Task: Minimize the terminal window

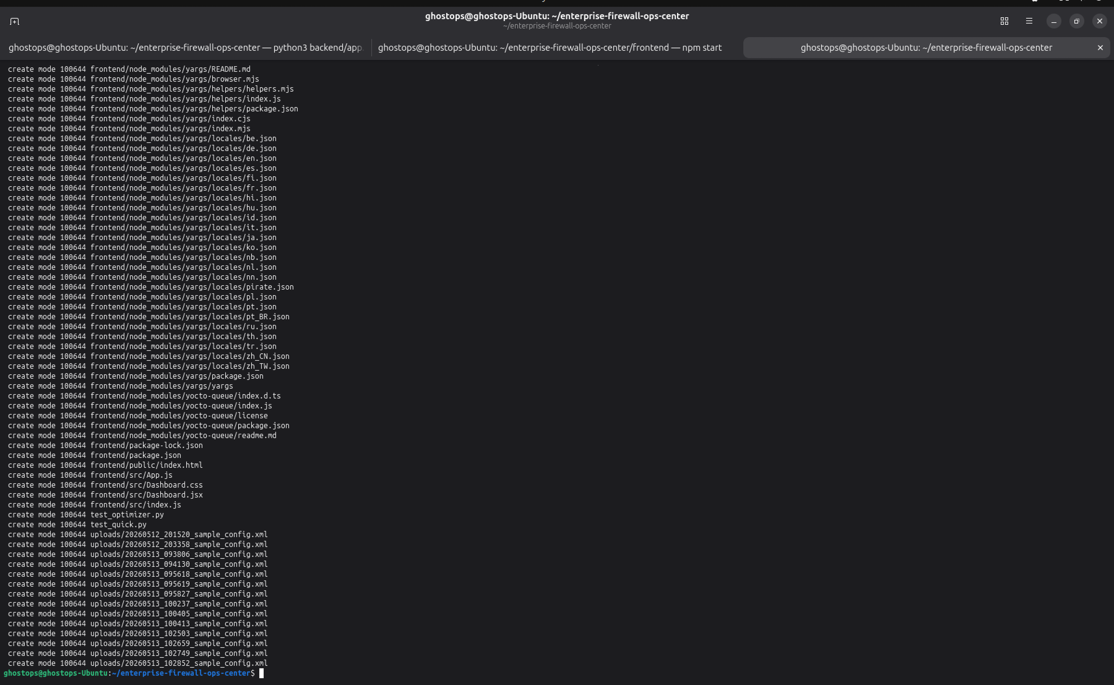Action: point(1053,21)
